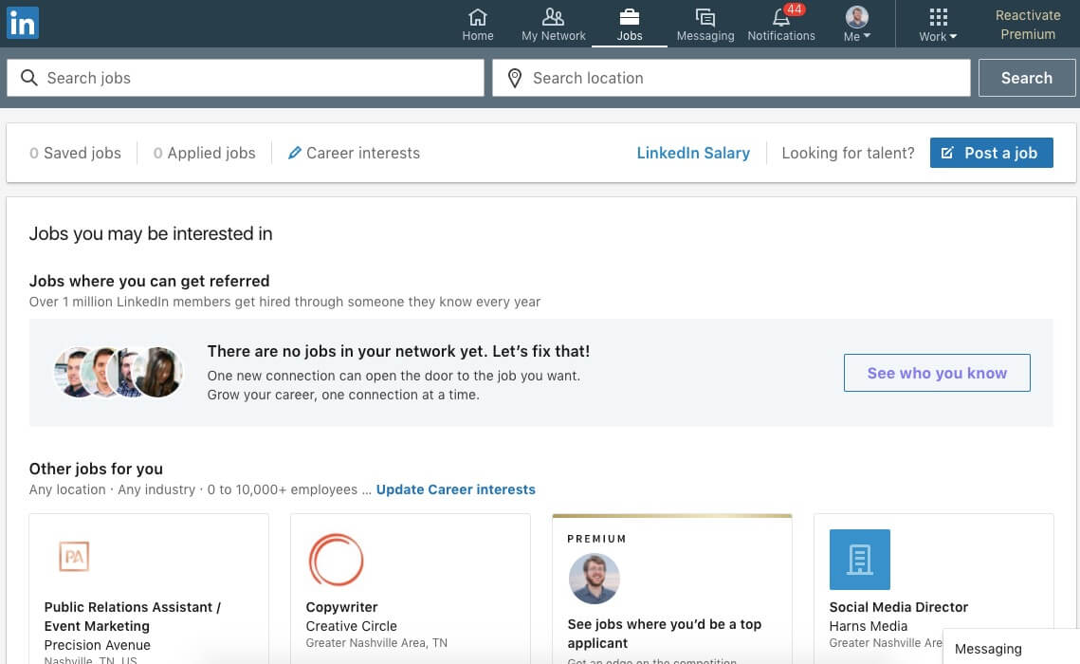Click the Jobs you may be interested in heading
This screenshot has height=664, width=1080.
tap(151, 233)
